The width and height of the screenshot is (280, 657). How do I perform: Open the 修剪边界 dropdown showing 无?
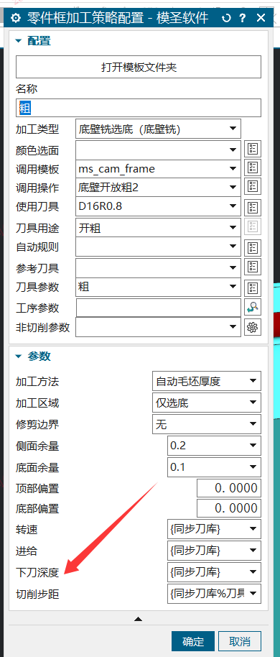click(207, 424)
